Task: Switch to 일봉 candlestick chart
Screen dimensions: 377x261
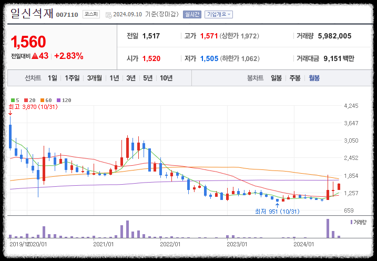Action: 276,78
